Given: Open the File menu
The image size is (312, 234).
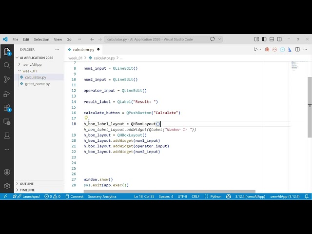Looking at the screenshot, I should [15, 39].
